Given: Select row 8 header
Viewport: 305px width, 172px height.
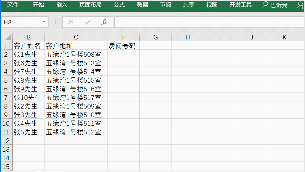Looking at the screenshot, I should coord(6,106).
